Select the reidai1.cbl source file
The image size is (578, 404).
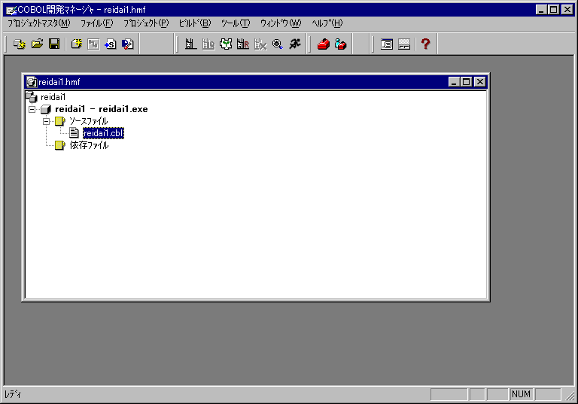(x=103, y=133)
